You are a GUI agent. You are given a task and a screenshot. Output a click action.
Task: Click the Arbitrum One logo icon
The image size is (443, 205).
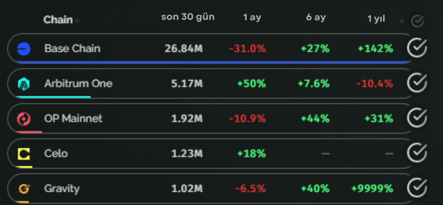click(24, 84)
